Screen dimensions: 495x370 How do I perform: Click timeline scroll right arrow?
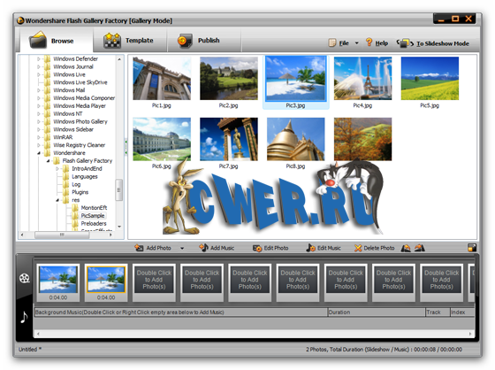[x=470, y=334]
